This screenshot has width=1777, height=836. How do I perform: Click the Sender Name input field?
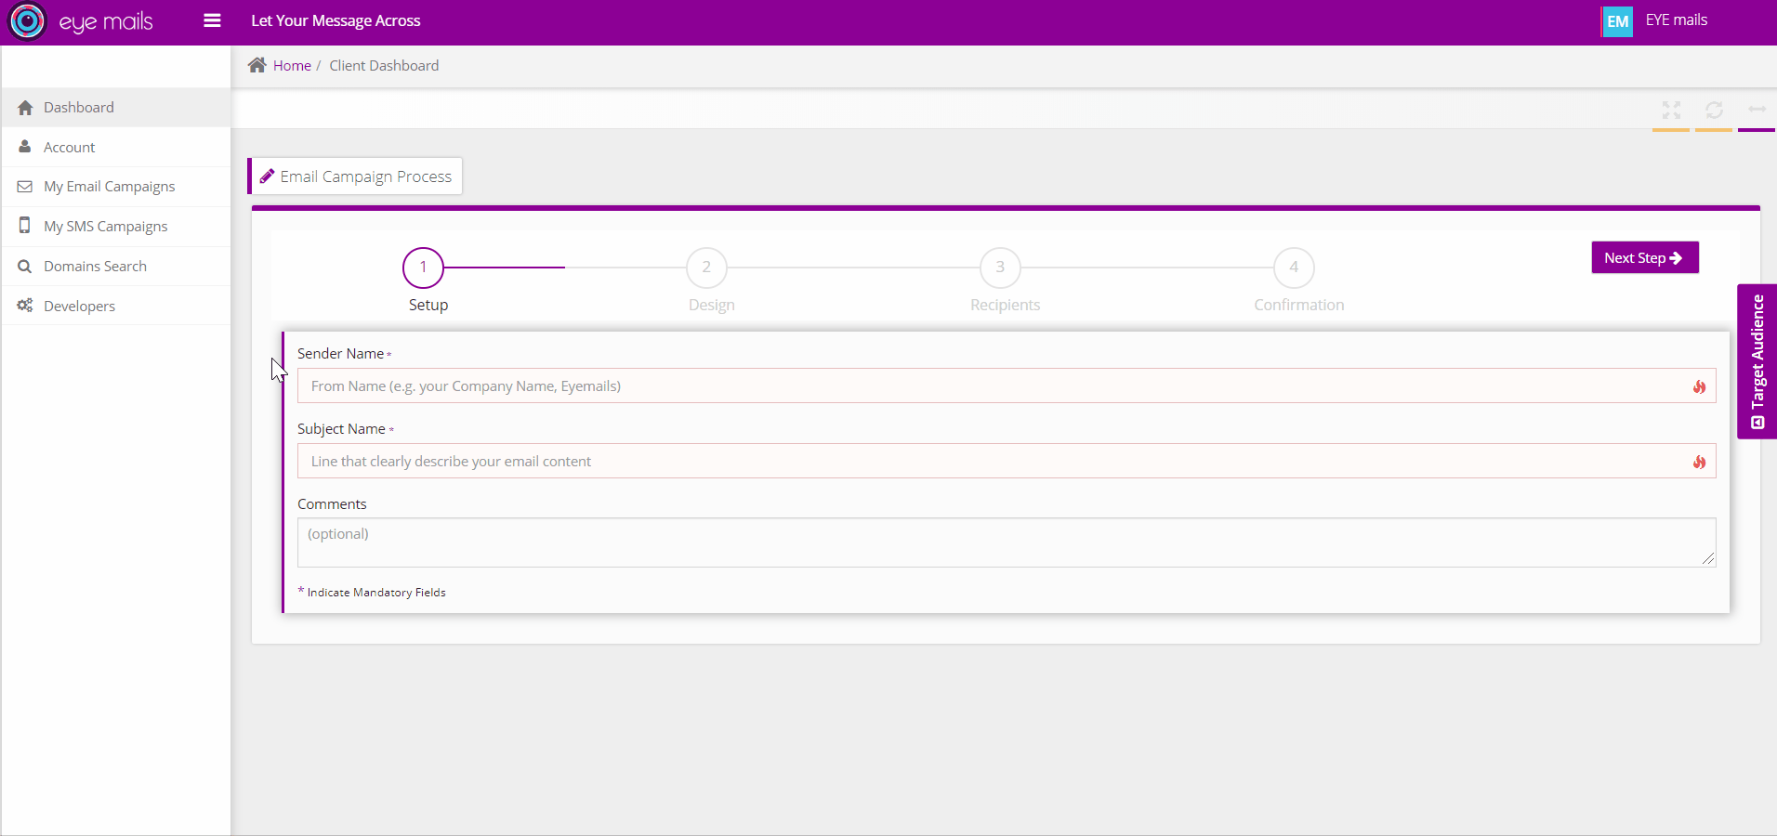click(x=994, y=386)
